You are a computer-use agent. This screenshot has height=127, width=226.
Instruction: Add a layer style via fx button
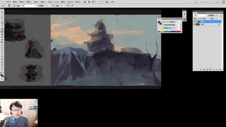pos(204,69)
